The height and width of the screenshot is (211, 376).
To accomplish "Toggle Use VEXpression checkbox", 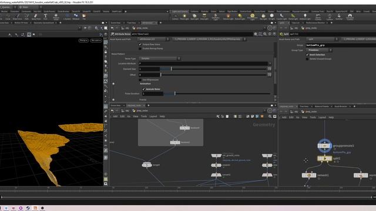I will [140, 80].
